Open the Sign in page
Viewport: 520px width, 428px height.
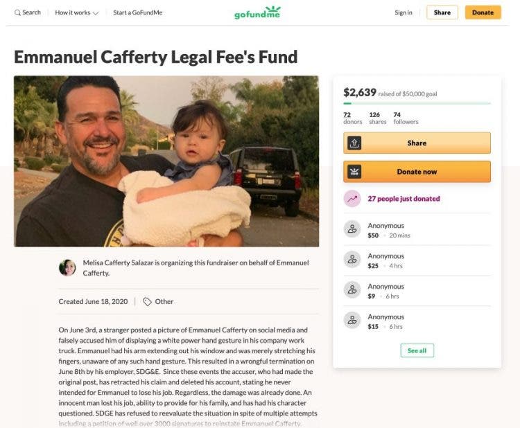click(404, 12)
